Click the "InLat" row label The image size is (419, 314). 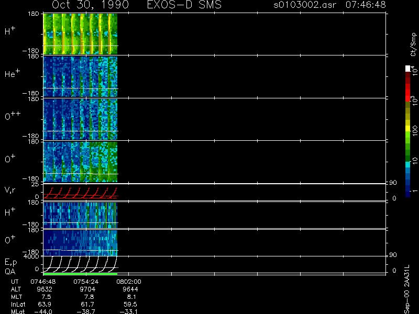coord(18,304)
